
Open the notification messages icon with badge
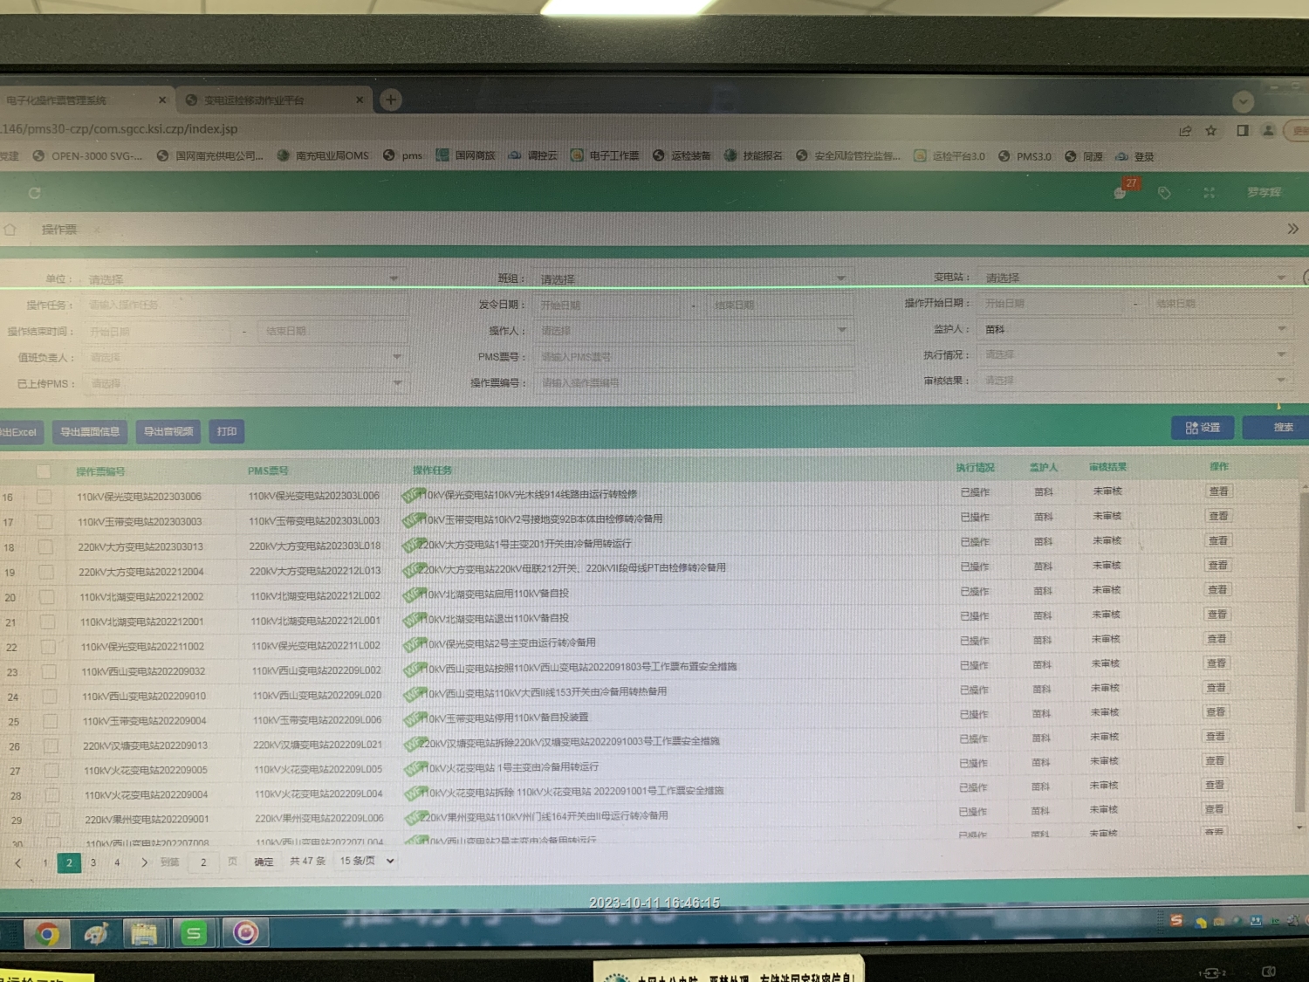pyautogui.click(x=1121, y=192)
